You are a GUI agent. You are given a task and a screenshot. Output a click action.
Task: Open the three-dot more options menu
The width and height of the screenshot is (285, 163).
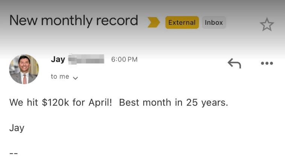coord(267,63)
